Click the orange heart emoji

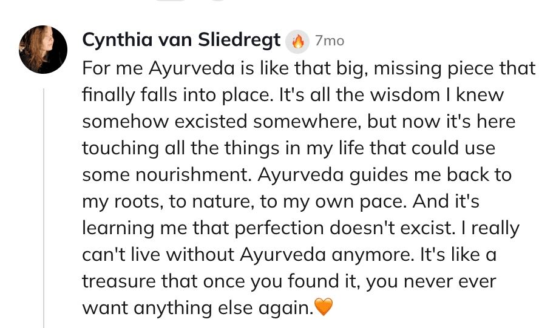point(325,308)
